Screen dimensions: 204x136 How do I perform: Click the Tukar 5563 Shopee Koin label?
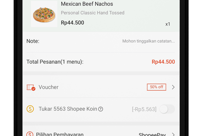coord(68,109)
